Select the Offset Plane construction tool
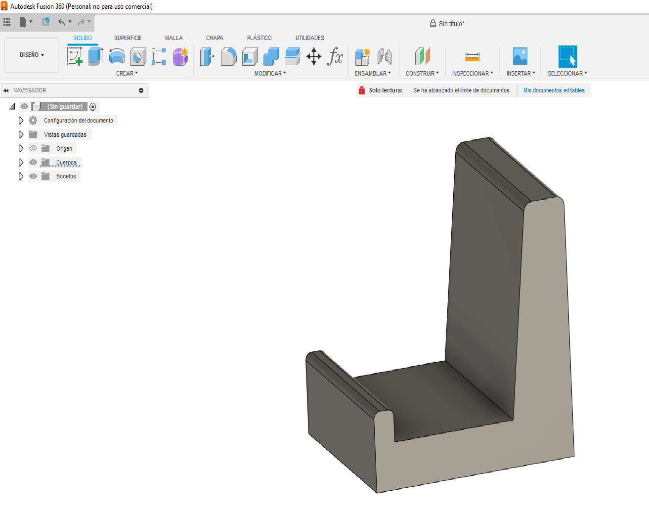The height and width of the screenshot is (510, 649). coord(423,56)
